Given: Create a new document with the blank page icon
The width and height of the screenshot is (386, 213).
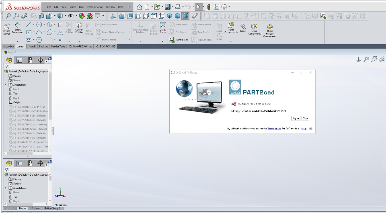Looking at the screenshot, I should 147,7.
